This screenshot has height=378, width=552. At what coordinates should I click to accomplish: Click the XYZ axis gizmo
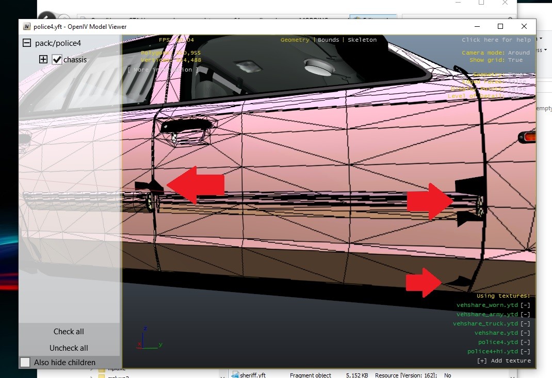[149, 338]
